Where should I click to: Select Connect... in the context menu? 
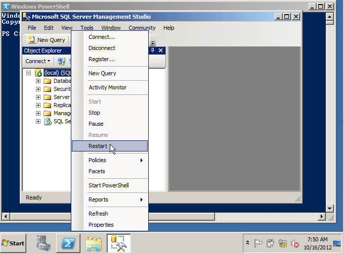click(110, 37)
